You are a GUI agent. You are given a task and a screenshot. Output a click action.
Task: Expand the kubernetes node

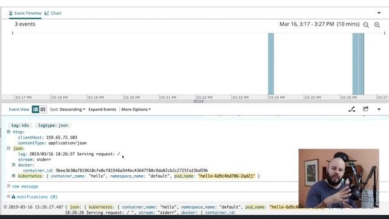tap(13, 176)
